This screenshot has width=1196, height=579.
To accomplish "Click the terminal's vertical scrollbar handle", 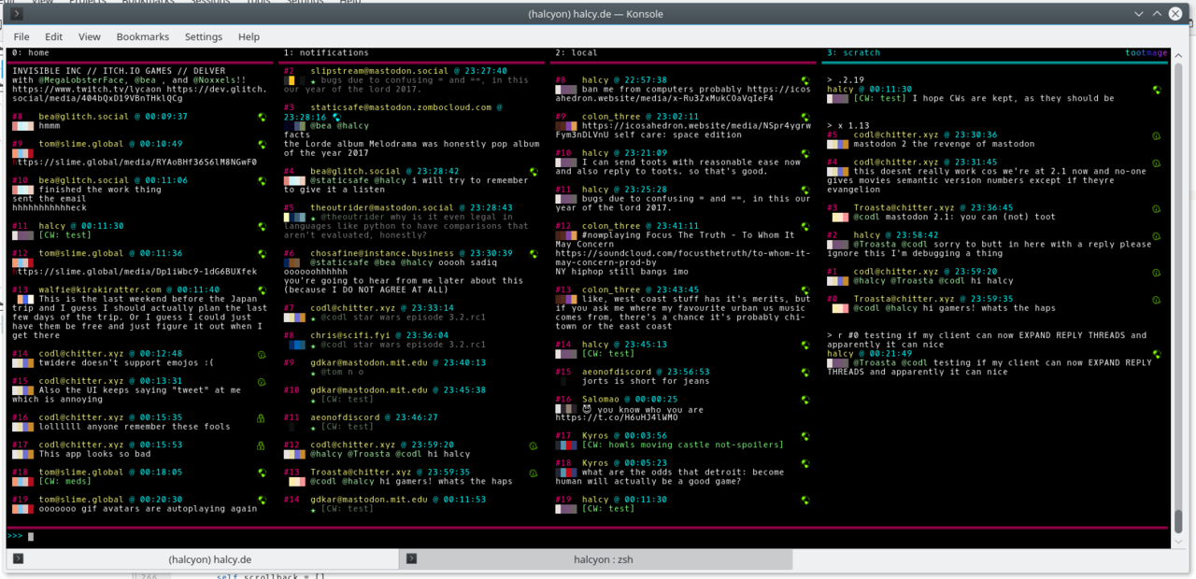I will click(x=1177, y=519).
